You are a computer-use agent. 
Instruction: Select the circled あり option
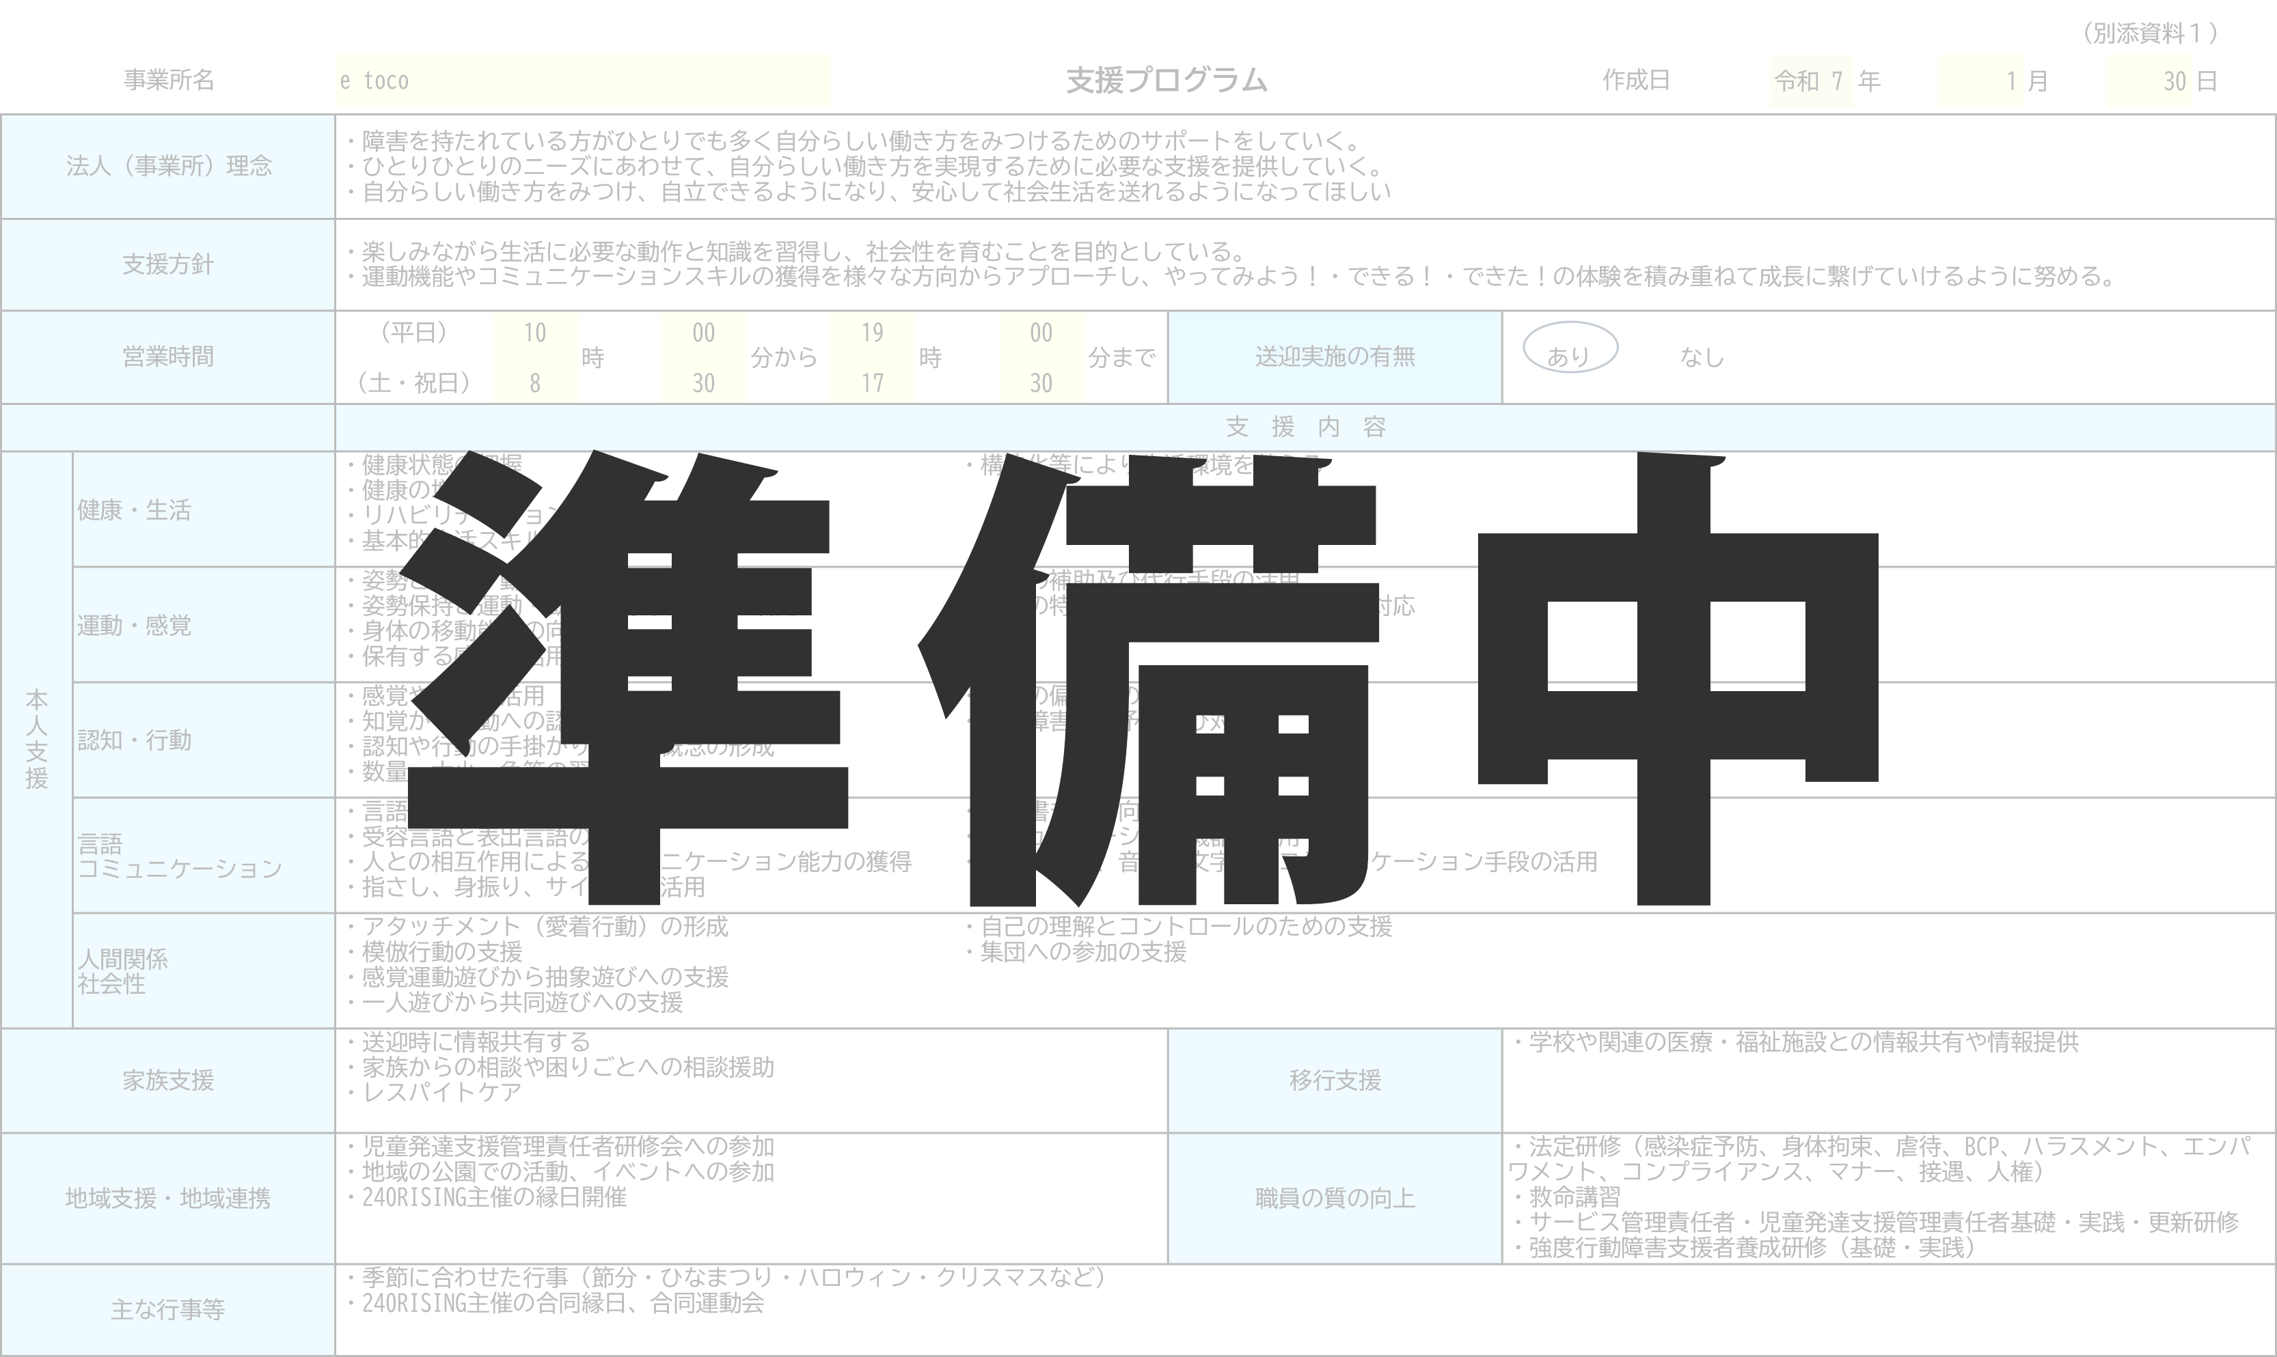[1570, 350]
